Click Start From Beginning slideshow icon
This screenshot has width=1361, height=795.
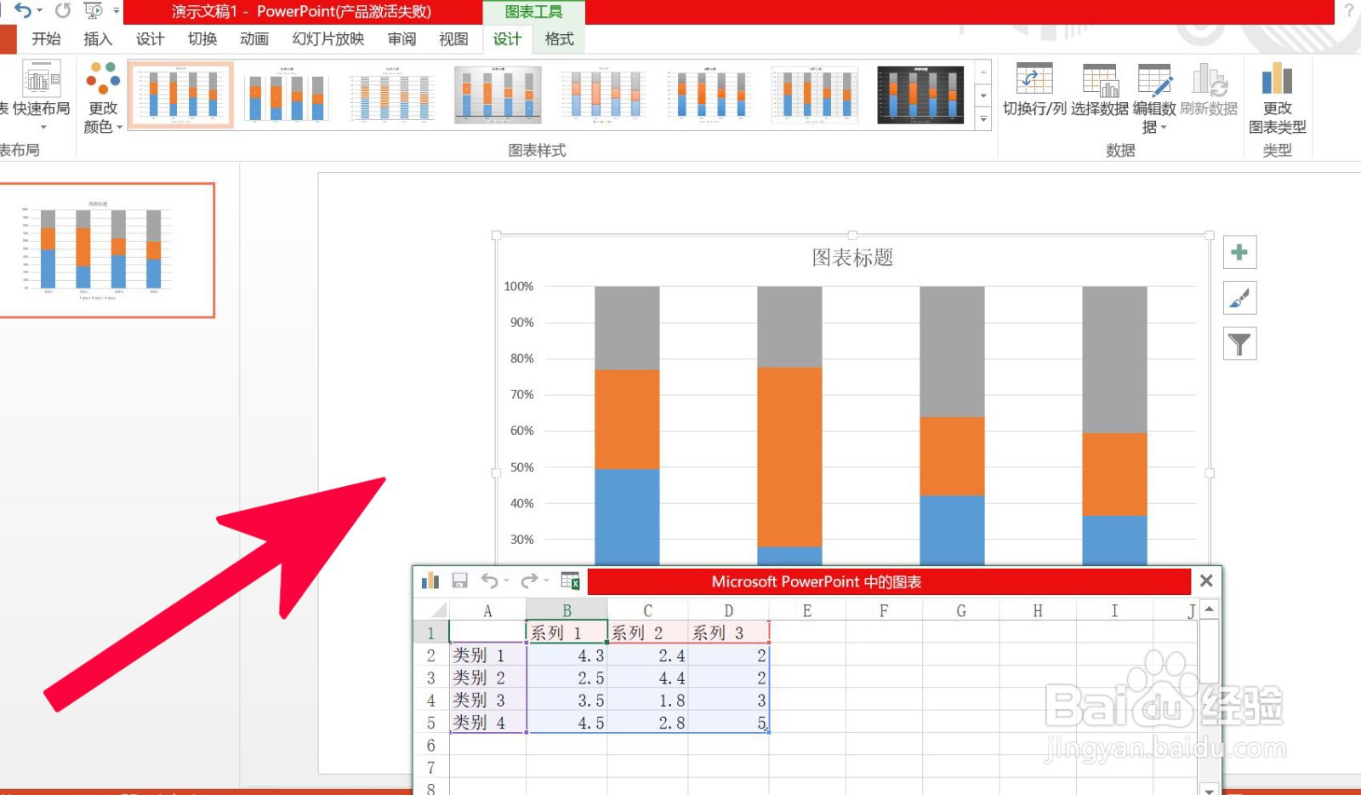tap(94, 10)
